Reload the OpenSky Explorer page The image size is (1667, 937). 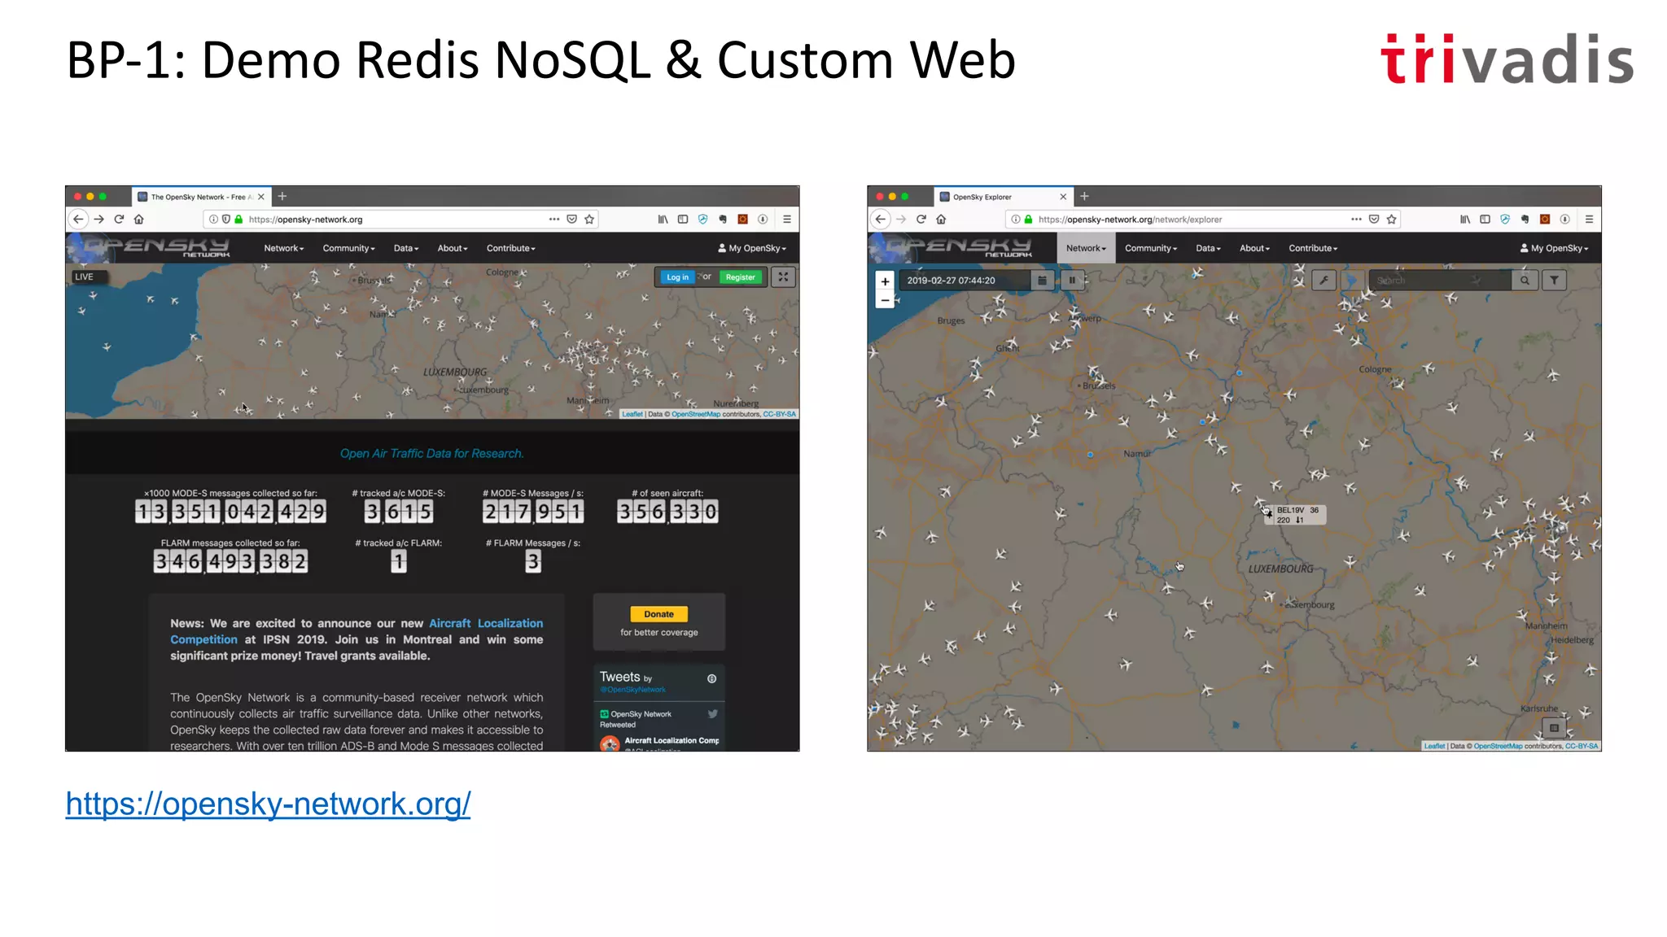pos(921,219)
